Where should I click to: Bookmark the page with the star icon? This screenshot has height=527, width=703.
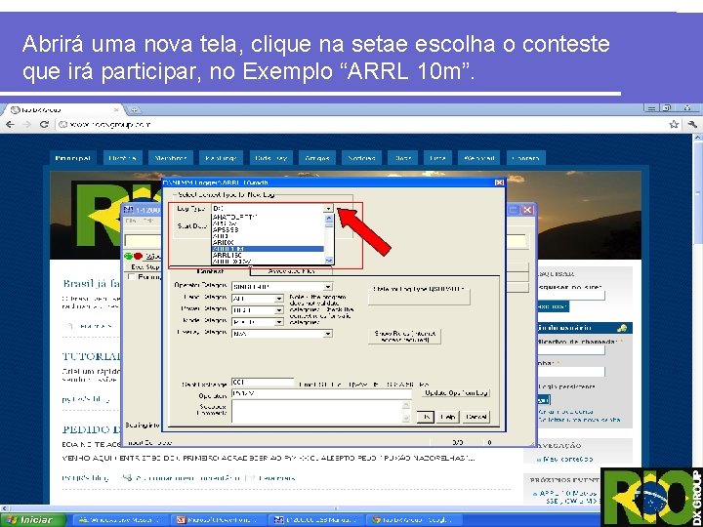(x=674, y=125)
